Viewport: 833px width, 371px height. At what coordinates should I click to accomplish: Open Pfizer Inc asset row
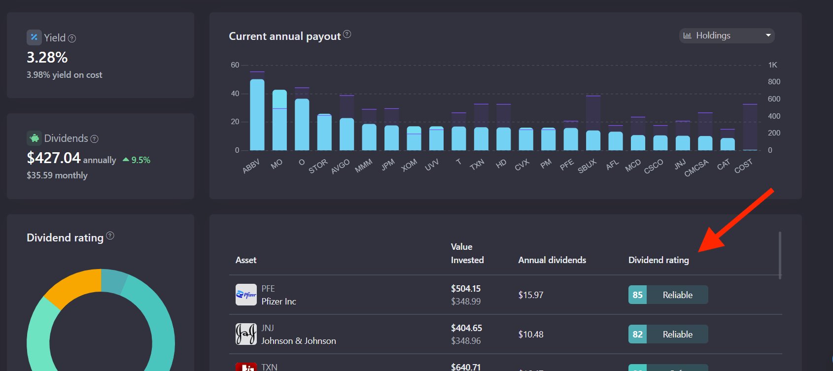506,295
